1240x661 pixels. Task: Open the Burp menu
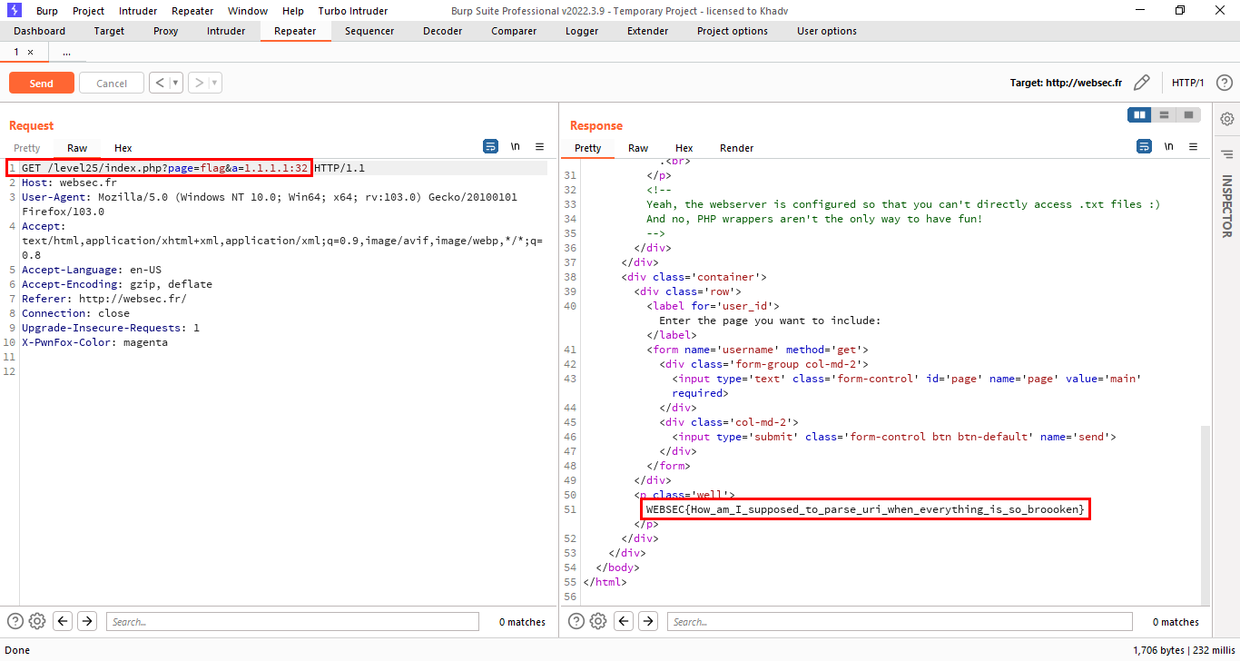(x=47, y=11)
